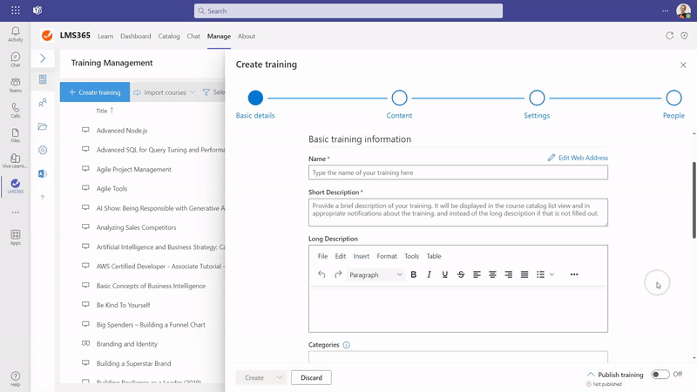Viewport: 697px width, 392px height.
Task: Expand the Publish training chevron
Action: coord(591,375)
